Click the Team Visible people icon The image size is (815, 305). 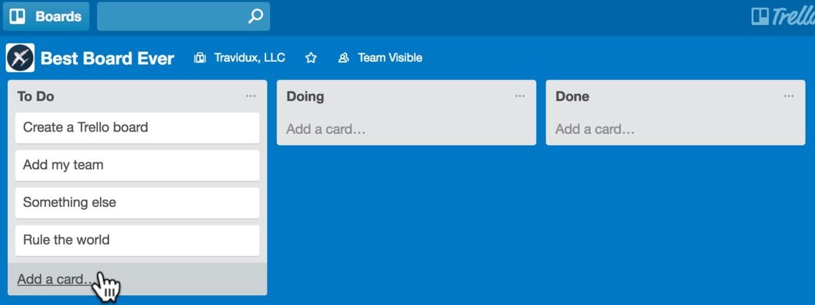(x=343, y=58)
